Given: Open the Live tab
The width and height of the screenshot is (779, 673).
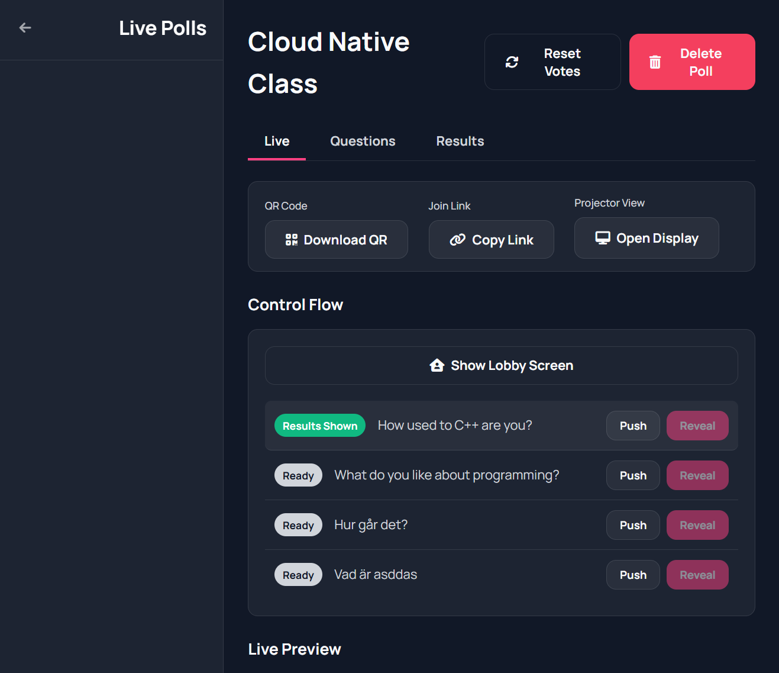Looking at the screenshot, I should click(x=276, y=141).
